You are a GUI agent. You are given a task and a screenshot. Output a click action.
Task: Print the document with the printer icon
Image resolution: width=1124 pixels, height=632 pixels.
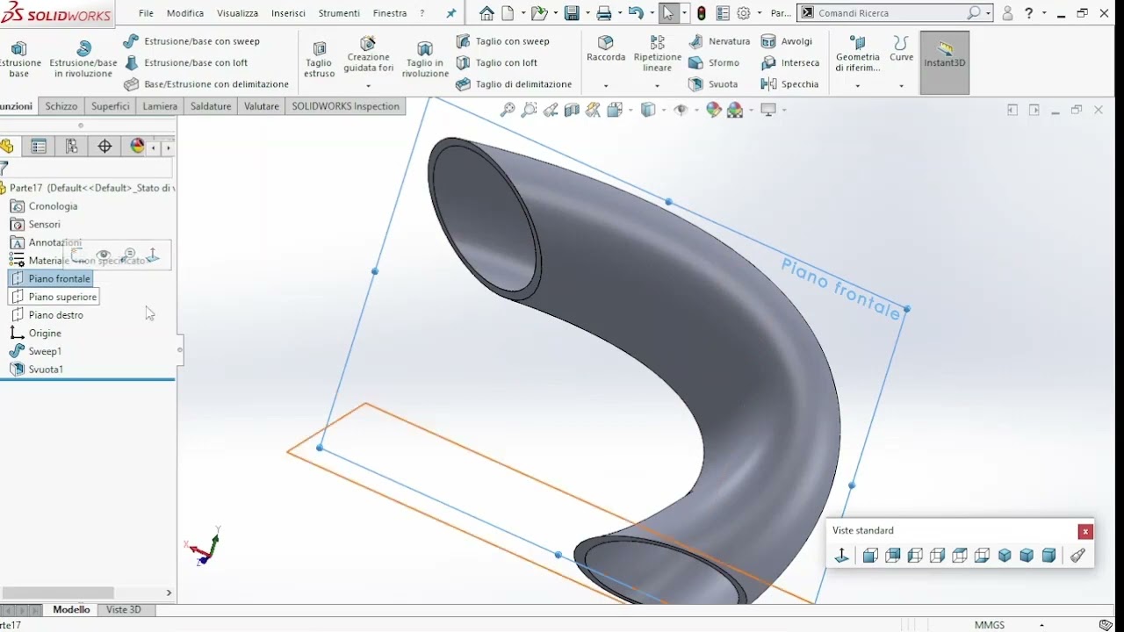point(604,13)
